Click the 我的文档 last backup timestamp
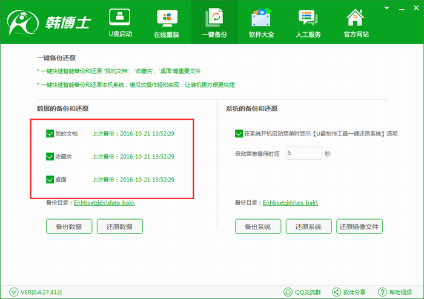Screen dimensions: 424x299 pos(133,133)
